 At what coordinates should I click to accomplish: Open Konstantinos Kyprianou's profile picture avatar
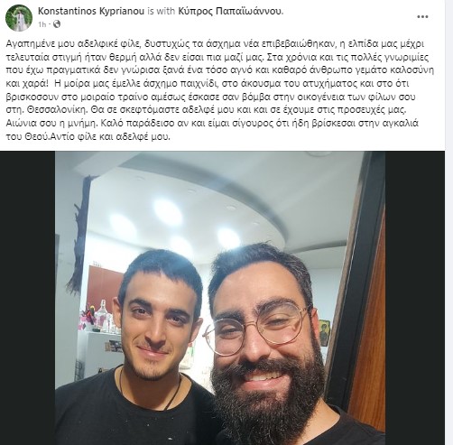click(x=19, y=18)
